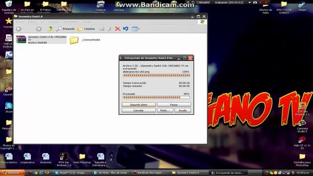The image size is (313, 176).
Task: Select the Un Pato en folder on desktop
Action: point(27,7)
